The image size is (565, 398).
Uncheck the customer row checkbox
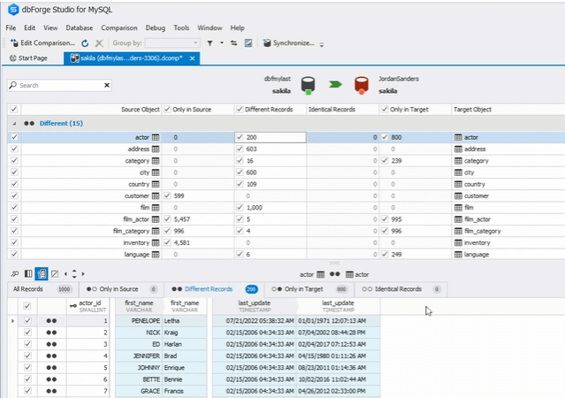pyautogui.click(x=14, y=195)
